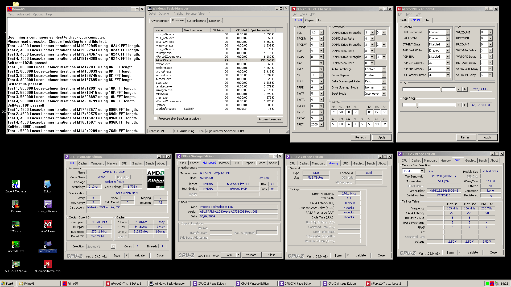Switch to Prime95 application taskbar item
The width and height of the screenshot is (511, 287).
(82, 284)
